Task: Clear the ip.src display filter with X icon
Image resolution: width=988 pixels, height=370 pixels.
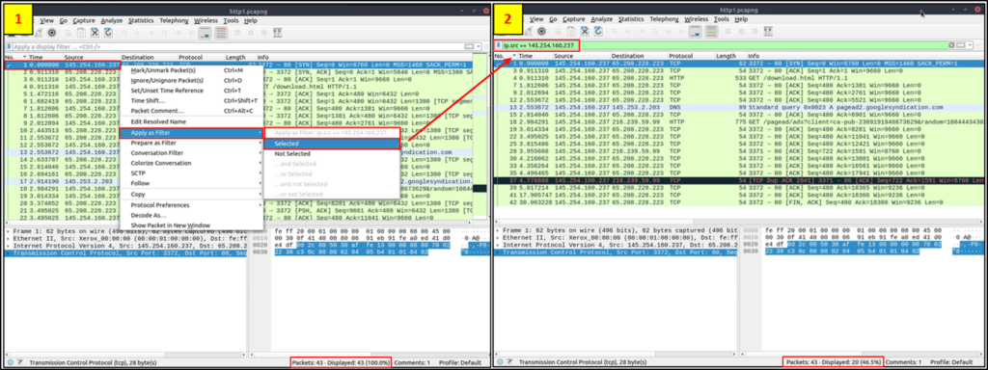Action: click(x=951, y=45)
